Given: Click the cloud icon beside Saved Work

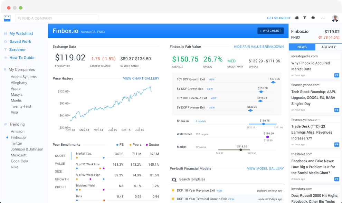Looking at the screenshot, I should click(5, 41).
